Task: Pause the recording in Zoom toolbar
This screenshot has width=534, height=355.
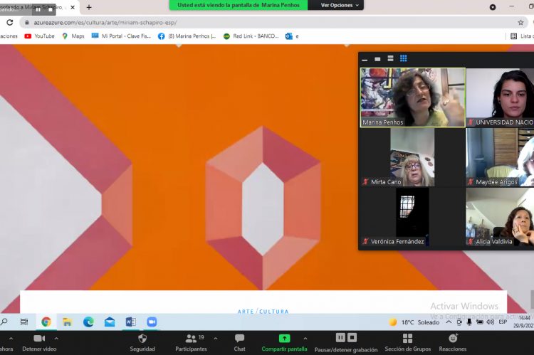Action: coord(341,338)
